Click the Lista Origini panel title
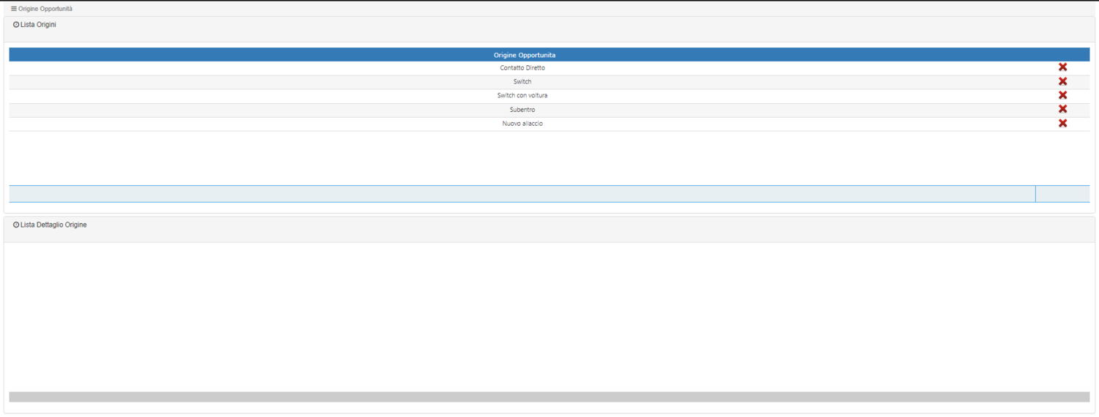Viewport: 1099px width, 417px height. click(38, 25)
